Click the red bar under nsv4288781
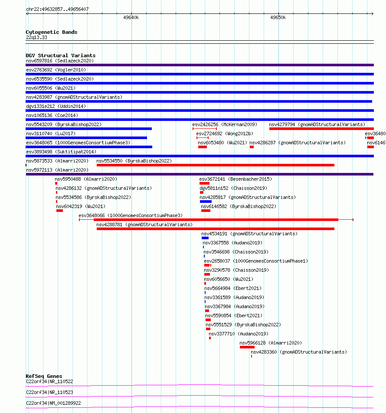Screen dimensions: 386x413 216,229
